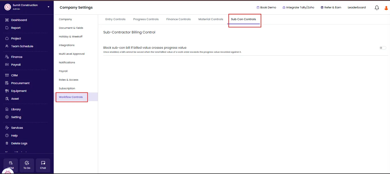Click the Delete Logs label in sidebar
The image size is (390, 174).
[19, 143]
